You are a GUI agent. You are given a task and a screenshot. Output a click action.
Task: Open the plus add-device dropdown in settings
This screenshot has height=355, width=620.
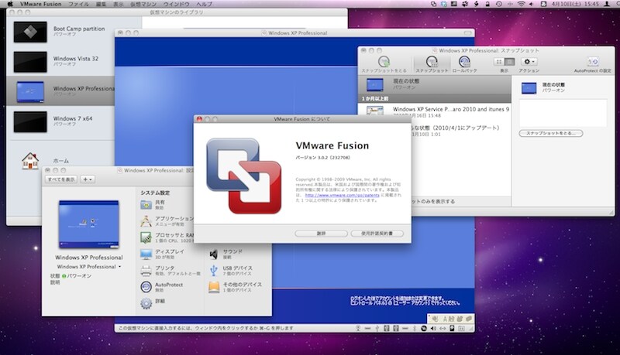coord(88,179)
